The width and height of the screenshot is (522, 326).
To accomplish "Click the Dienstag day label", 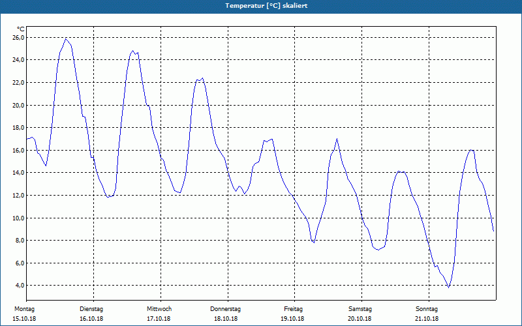I will click(91, 309).
